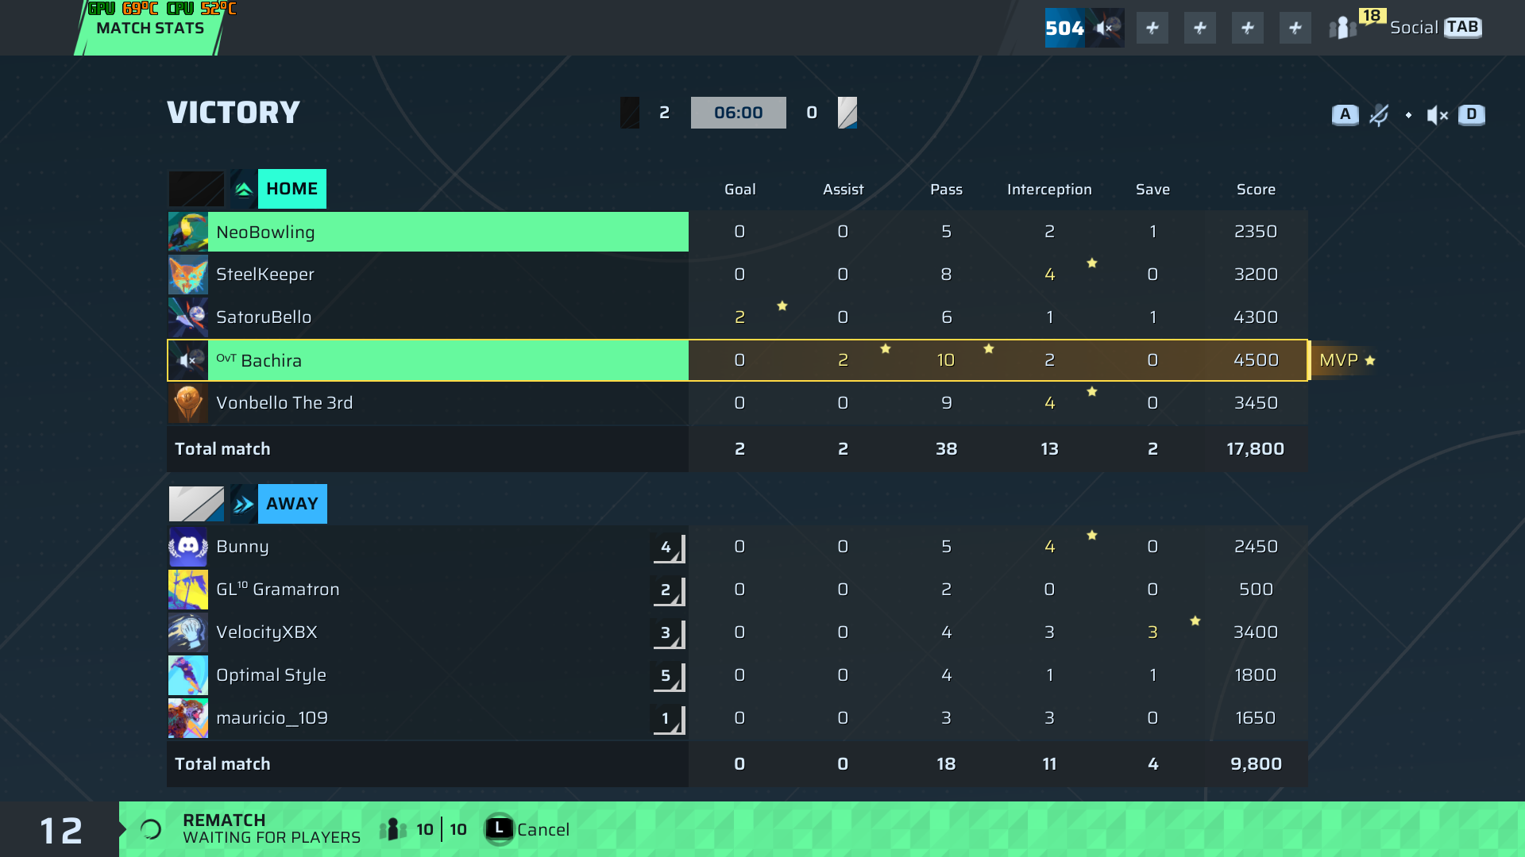Click Optimal Style's rank 5 badge
This screenshot has width=1525, height=857.
(x=667, y=676)
